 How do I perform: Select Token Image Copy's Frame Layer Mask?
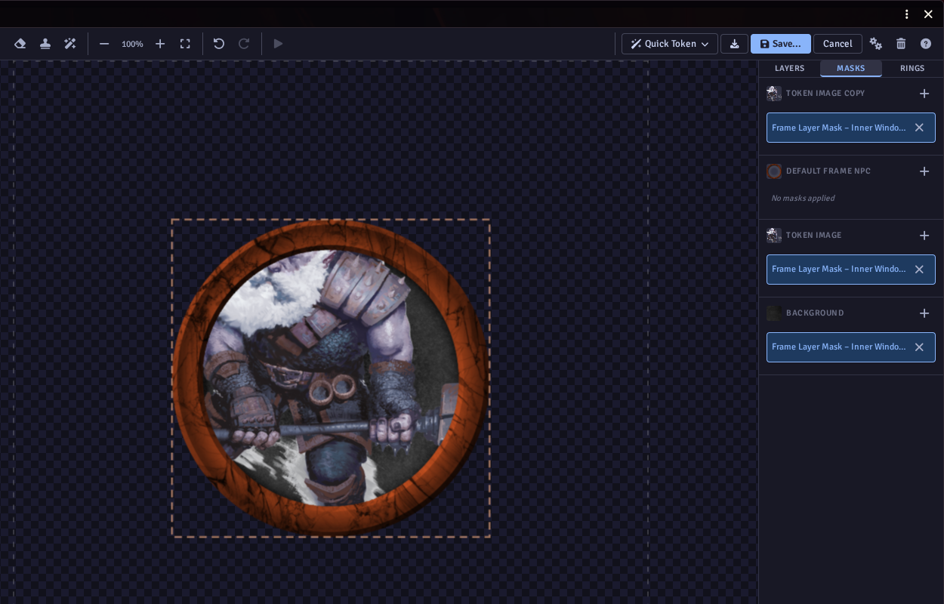[x=851, y=128]
